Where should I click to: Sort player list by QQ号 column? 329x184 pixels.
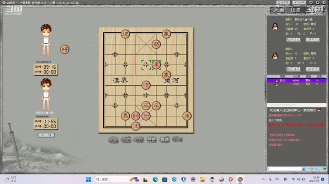(x=296, y=77)
